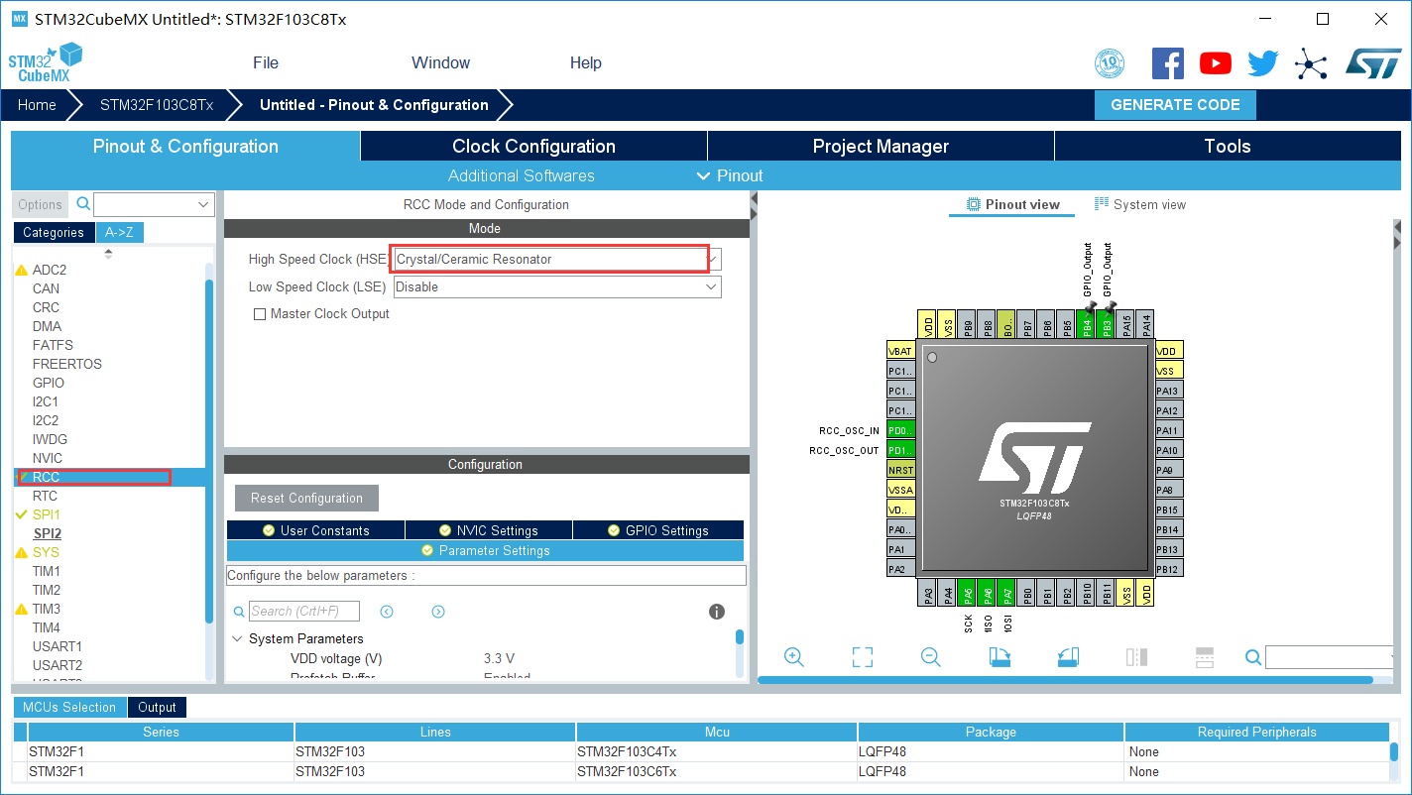Click the ST community network icon
This screenshot has height=795, width=1412.
click(x=1311, y=65)
